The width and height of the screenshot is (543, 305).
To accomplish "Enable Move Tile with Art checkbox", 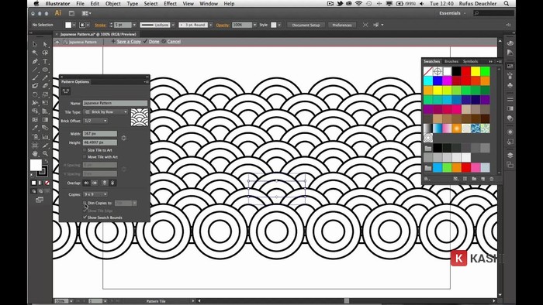I will coord(85,157).
